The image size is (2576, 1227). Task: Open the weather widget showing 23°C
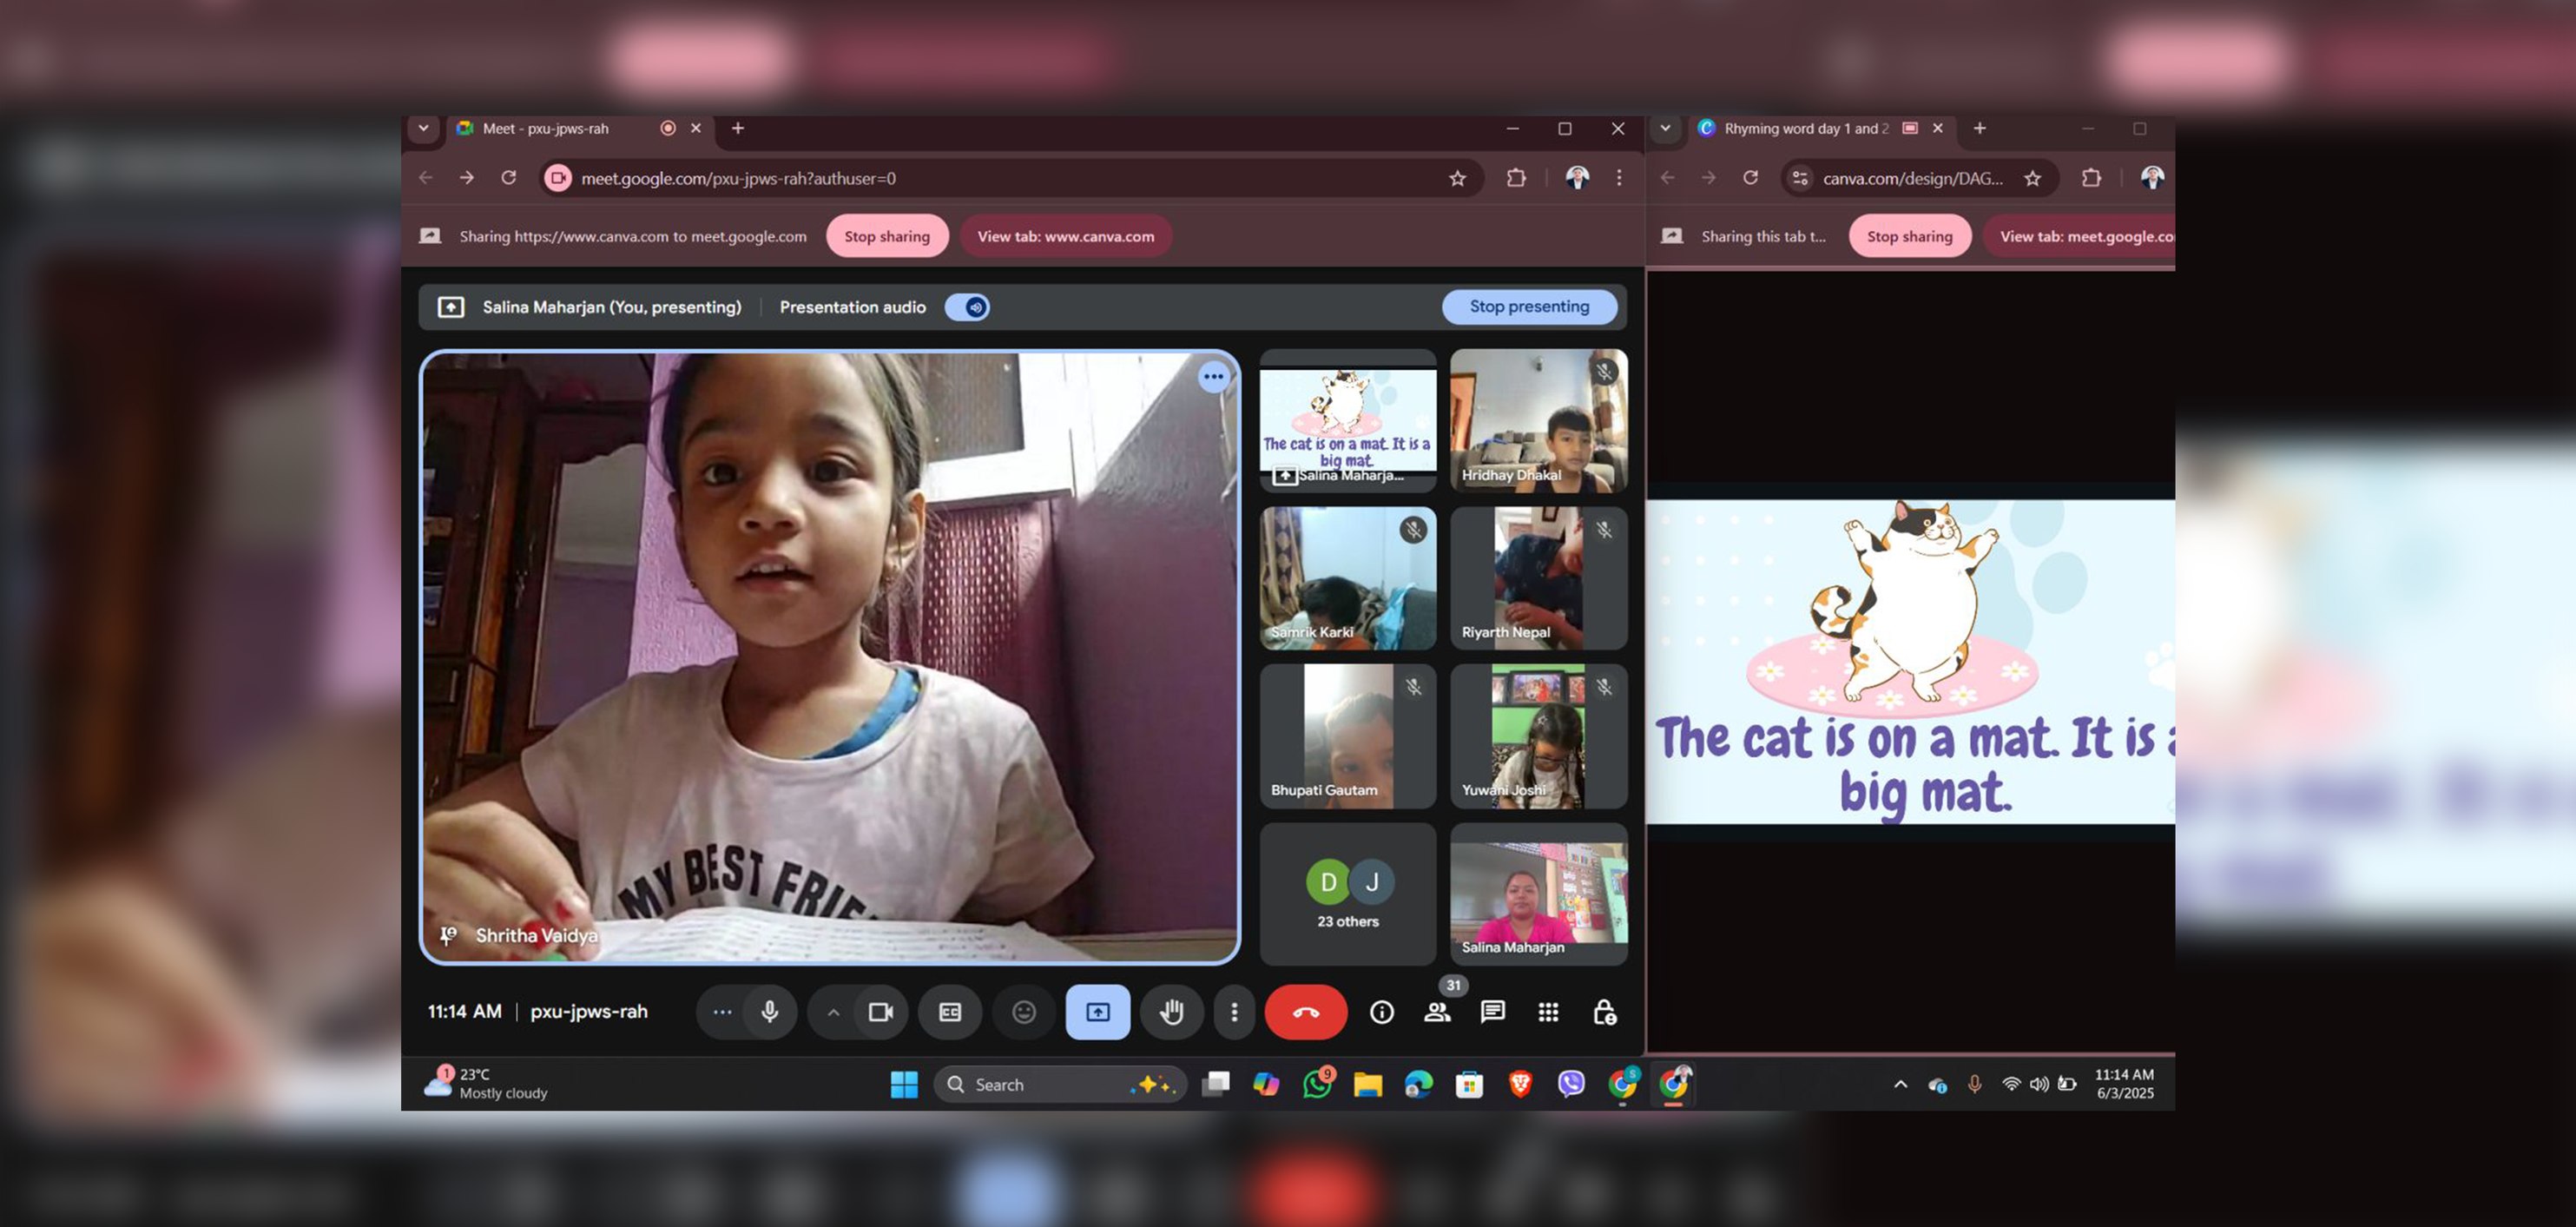tap(487, 1084)
